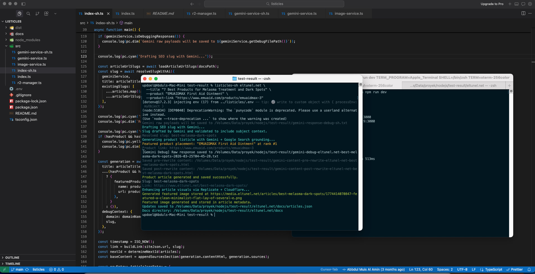Expand the OUTLINE section
This screenshot has width=535, height=274.
tap(12, 258)
